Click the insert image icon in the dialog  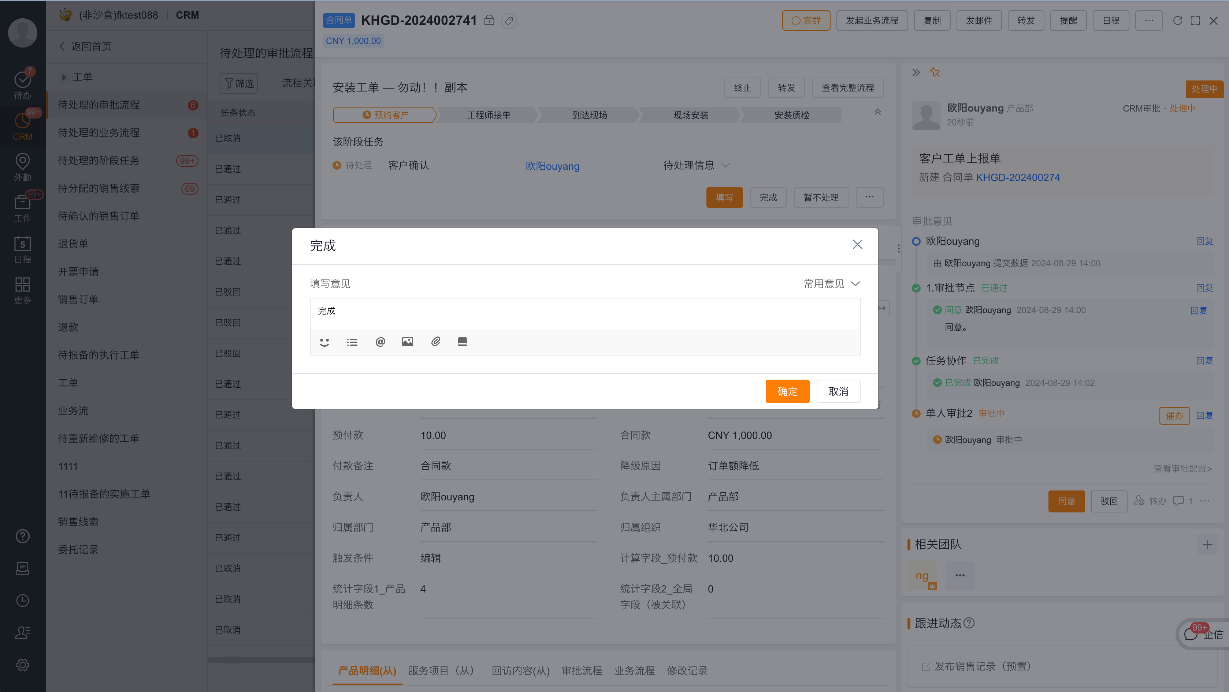(x=408, y=341)
